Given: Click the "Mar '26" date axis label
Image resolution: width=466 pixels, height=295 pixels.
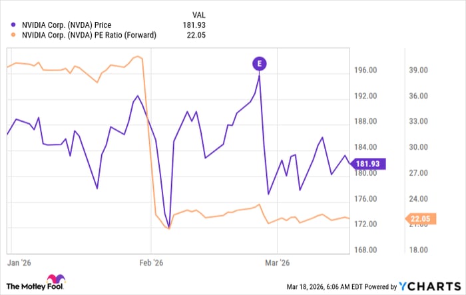Looking at the screenshot, I should (x=278, y=262).
